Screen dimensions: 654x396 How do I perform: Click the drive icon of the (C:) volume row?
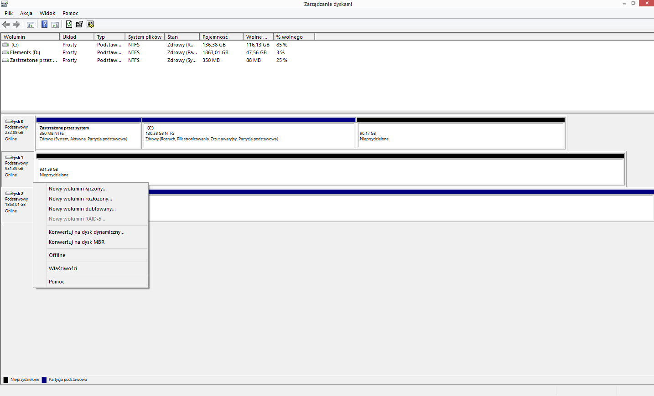pyautogui.click(x=5, y=45)
